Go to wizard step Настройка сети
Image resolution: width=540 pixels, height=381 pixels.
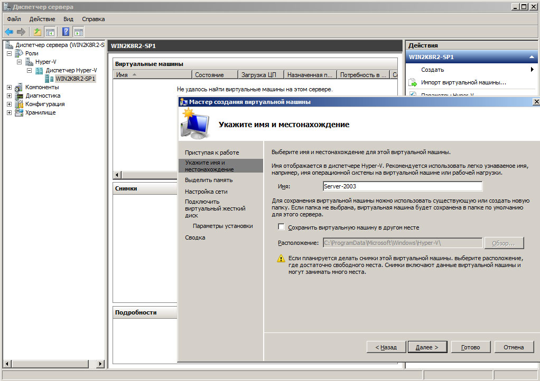point(206,192)
